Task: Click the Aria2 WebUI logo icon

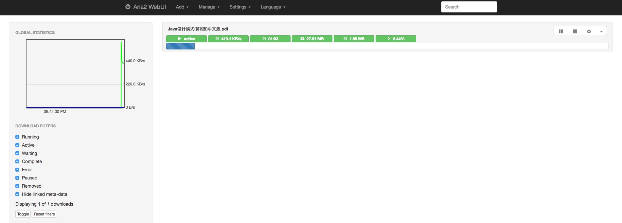Action: point(128,7)
